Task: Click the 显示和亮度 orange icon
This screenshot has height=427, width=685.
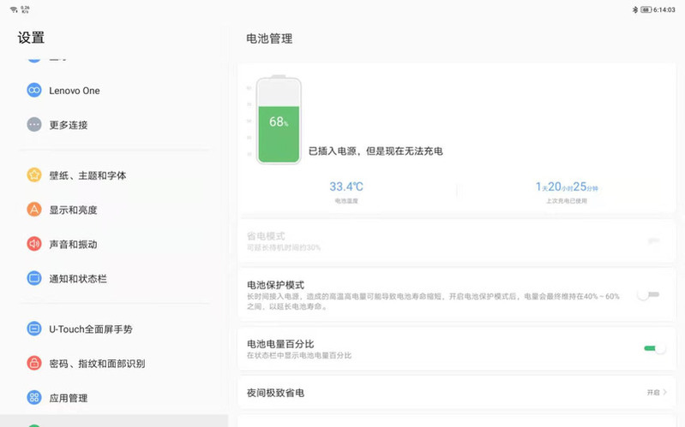Action: pos(34,210)
